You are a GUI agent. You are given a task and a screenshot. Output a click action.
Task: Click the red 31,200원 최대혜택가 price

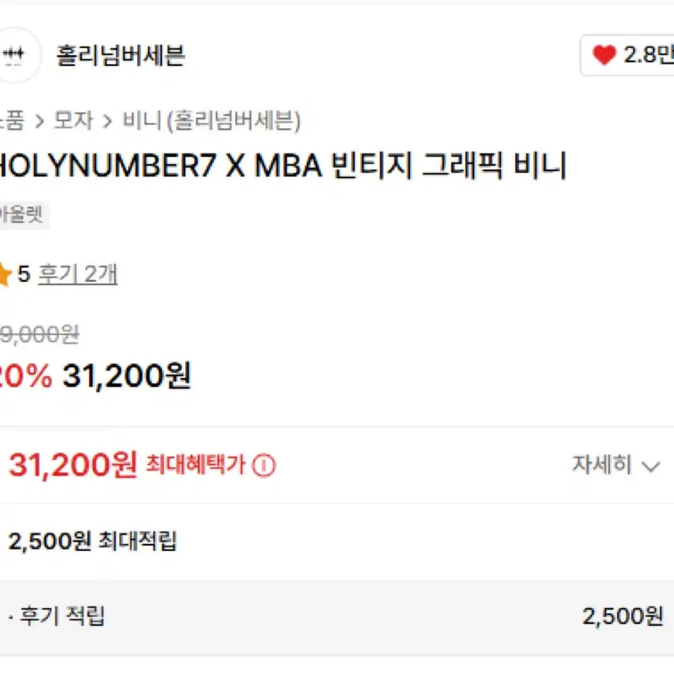(x=73, y=465)
